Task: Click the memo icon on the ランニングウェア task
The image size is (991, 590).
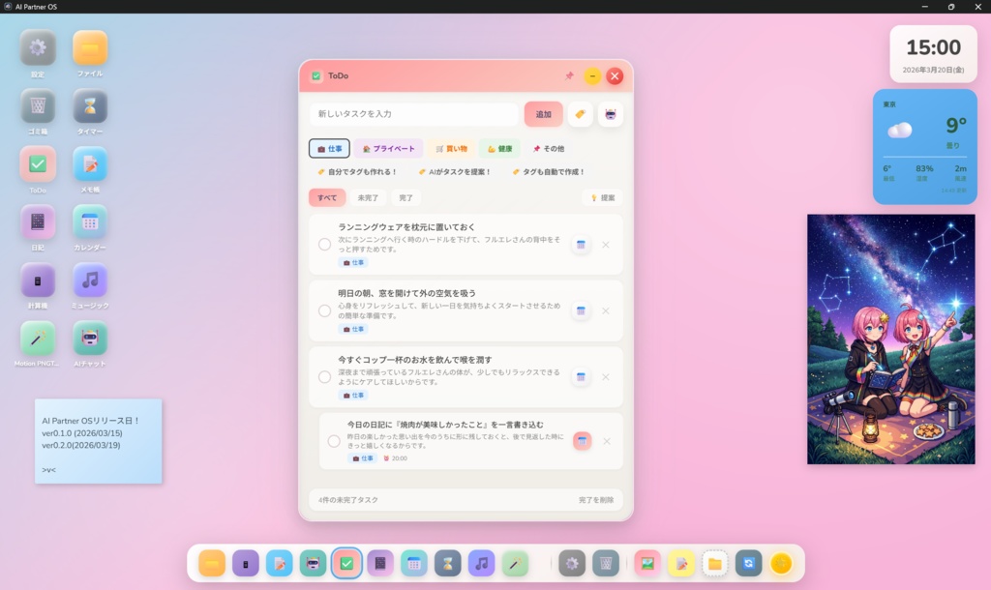Action: (581, 245)
